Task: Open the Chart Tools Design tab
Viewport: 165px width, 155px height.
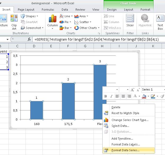Action: 112,10
